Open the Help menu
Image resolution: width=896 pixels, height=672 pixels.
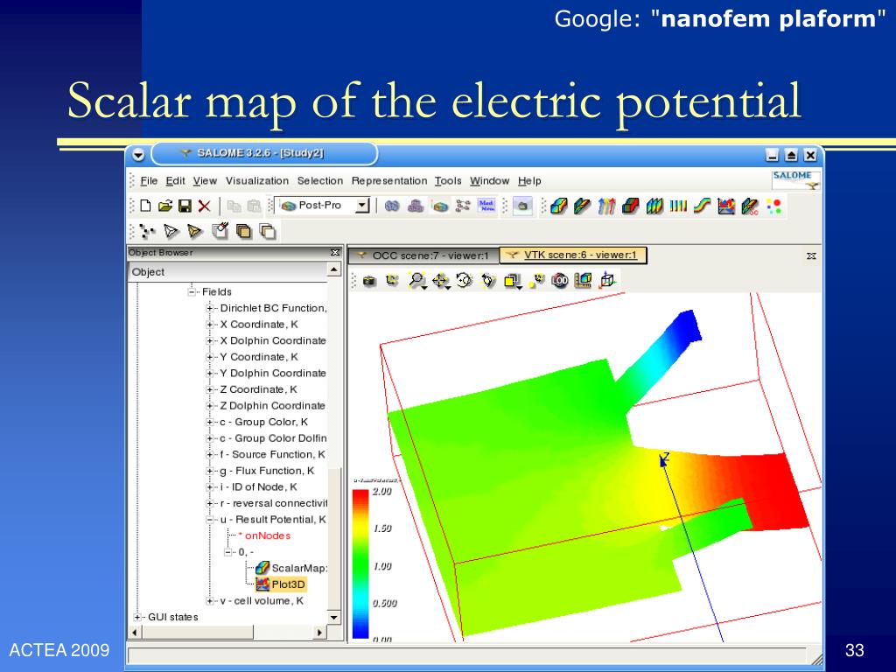[529, 181]
